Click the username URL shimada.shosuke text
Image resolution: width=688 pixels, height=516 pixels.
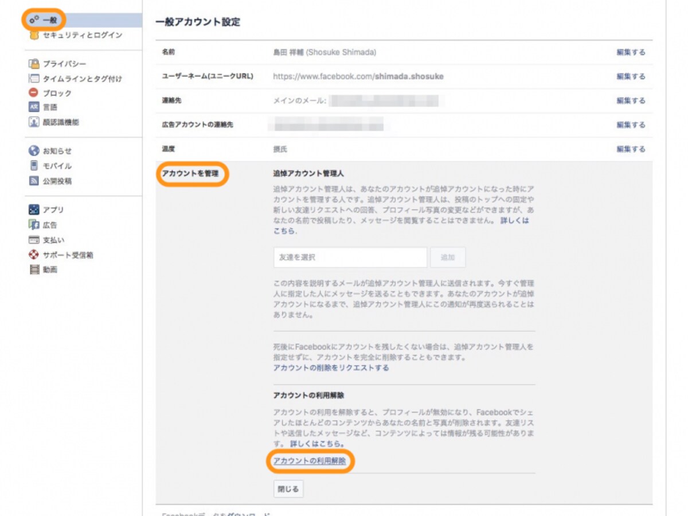[x=409, y=76]
